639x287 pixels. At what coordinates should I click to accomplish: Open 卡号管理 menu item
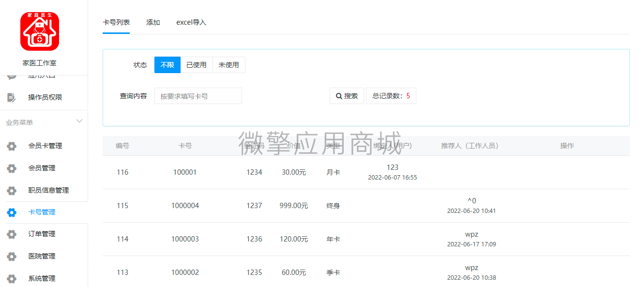pos(42,212)
